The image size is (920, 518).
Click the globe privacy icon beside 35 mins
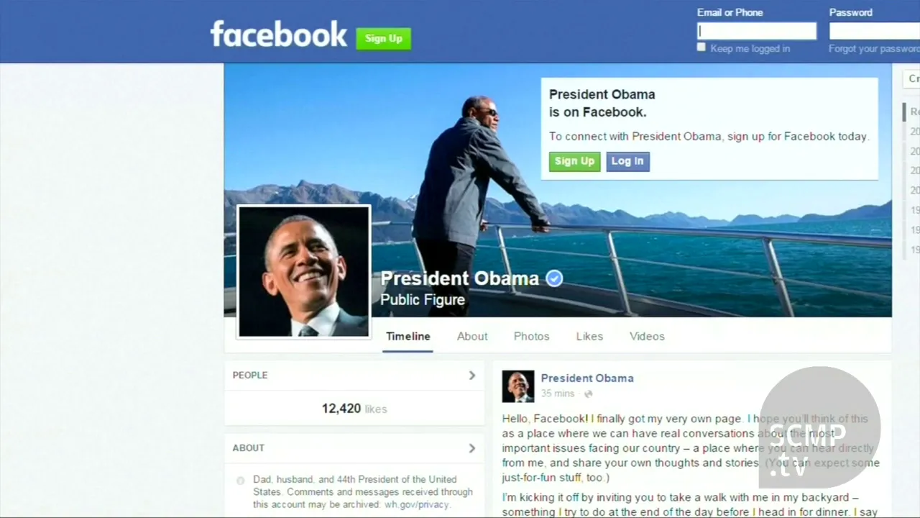(589, 394)
